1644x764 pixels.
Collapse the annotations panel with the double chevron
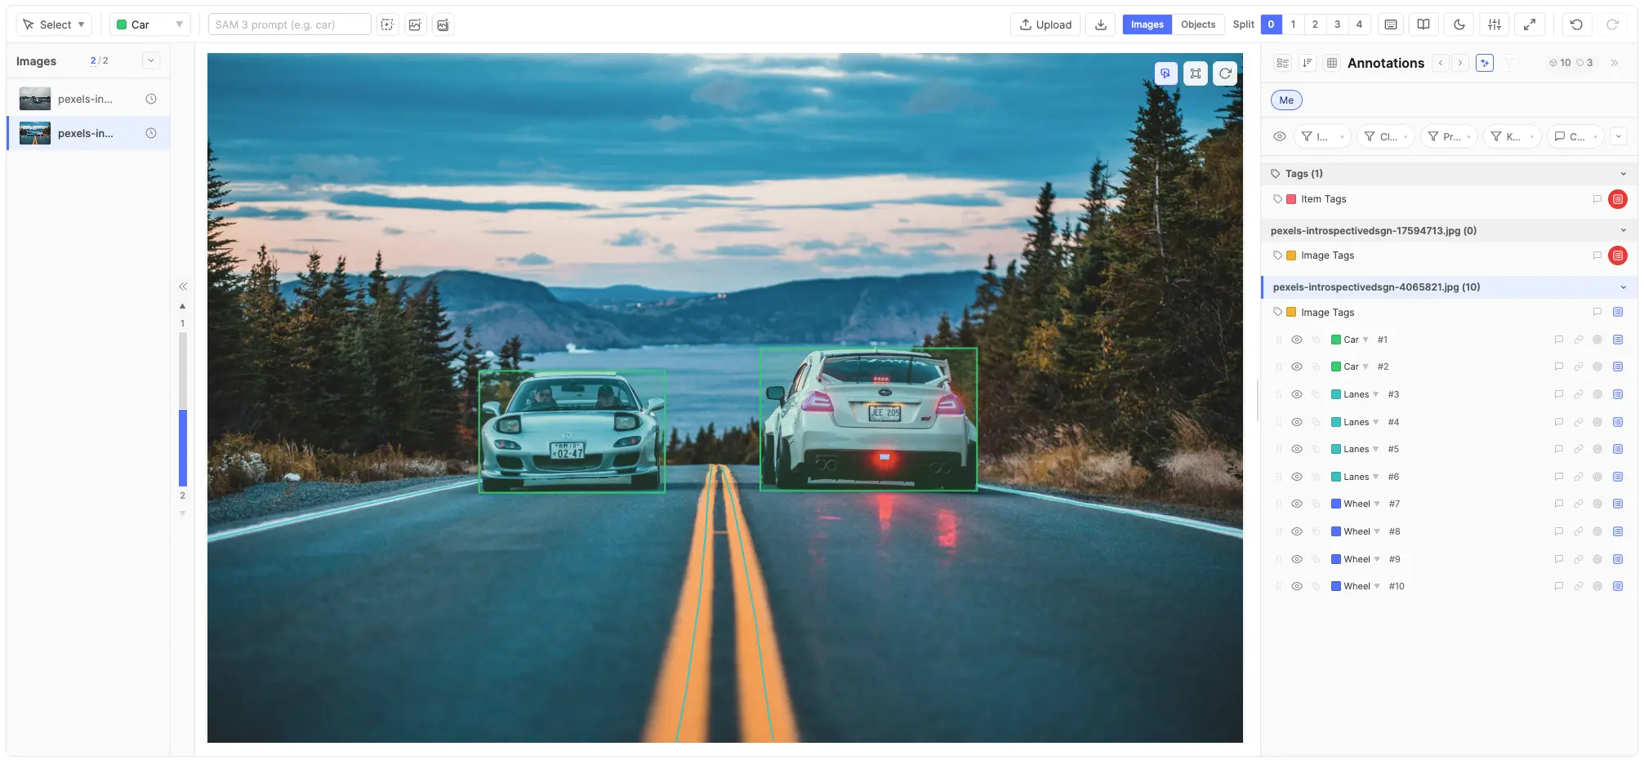point(1614,63)
